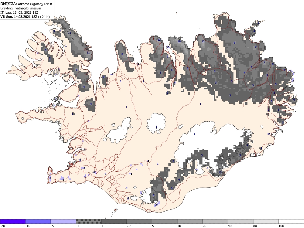
Task: Click the 'IT: Lau. 13. 03. 2021 18Z' line
Action: (19, 12)
